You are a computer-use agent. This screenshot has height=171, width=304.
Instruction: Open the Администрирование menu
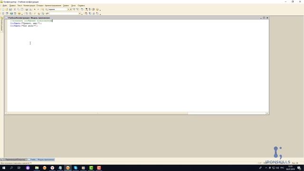click(53, 6)
